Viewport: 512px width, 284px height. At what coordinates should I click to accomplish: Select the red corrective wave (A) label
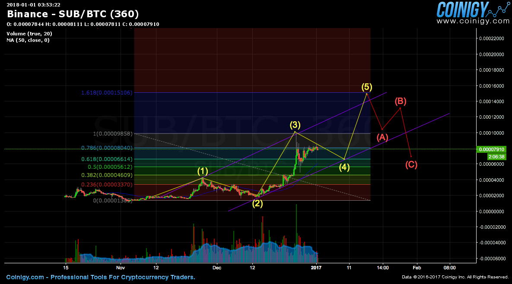[382, 137]
